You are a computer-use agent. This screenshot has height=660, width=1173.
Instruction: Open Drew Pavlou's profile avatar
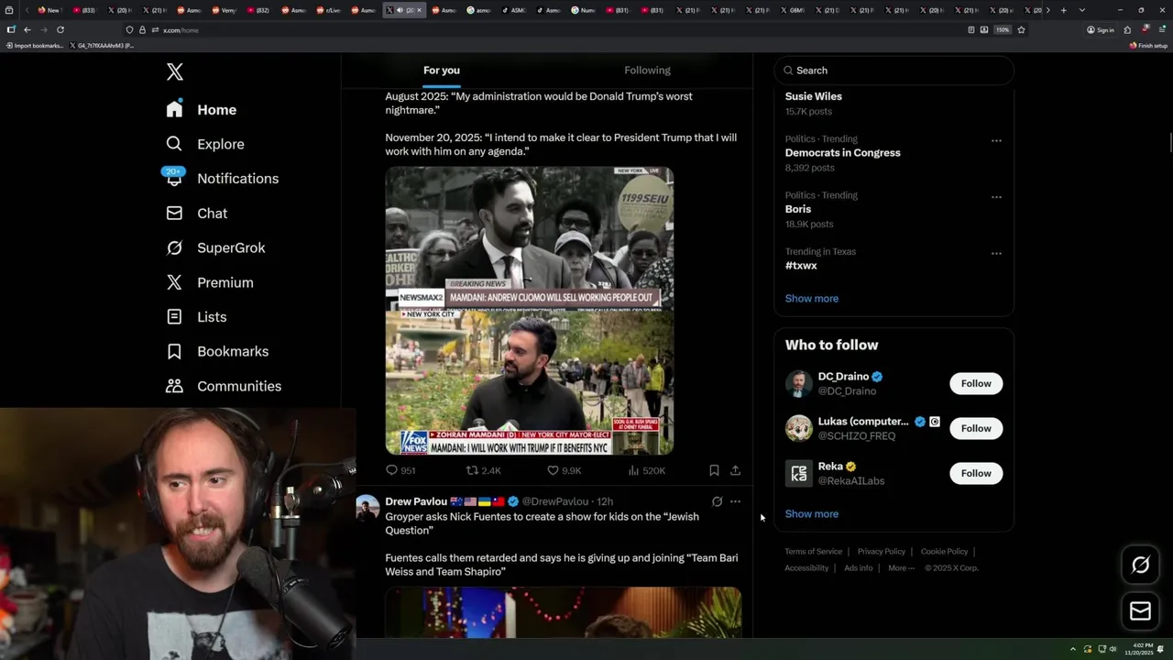click(367, 508)
